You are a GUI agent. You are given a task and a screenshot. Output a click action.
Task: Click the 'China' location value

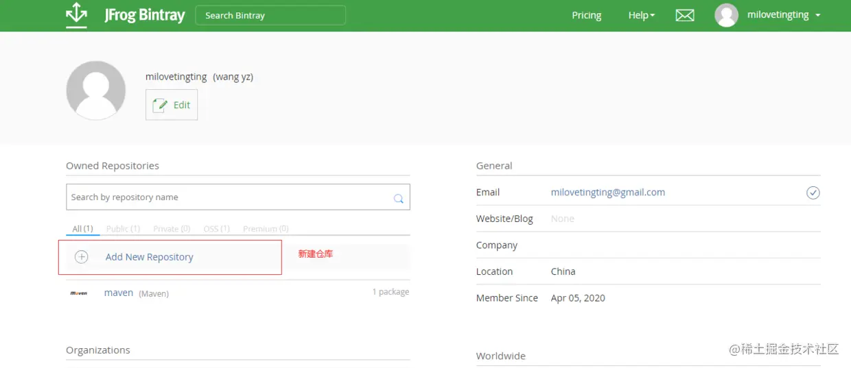click(563, 271)
